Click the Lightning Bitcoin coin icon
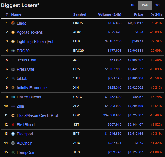Image resolution: width=165 pixels, height=157 pixels. point(13,42)
